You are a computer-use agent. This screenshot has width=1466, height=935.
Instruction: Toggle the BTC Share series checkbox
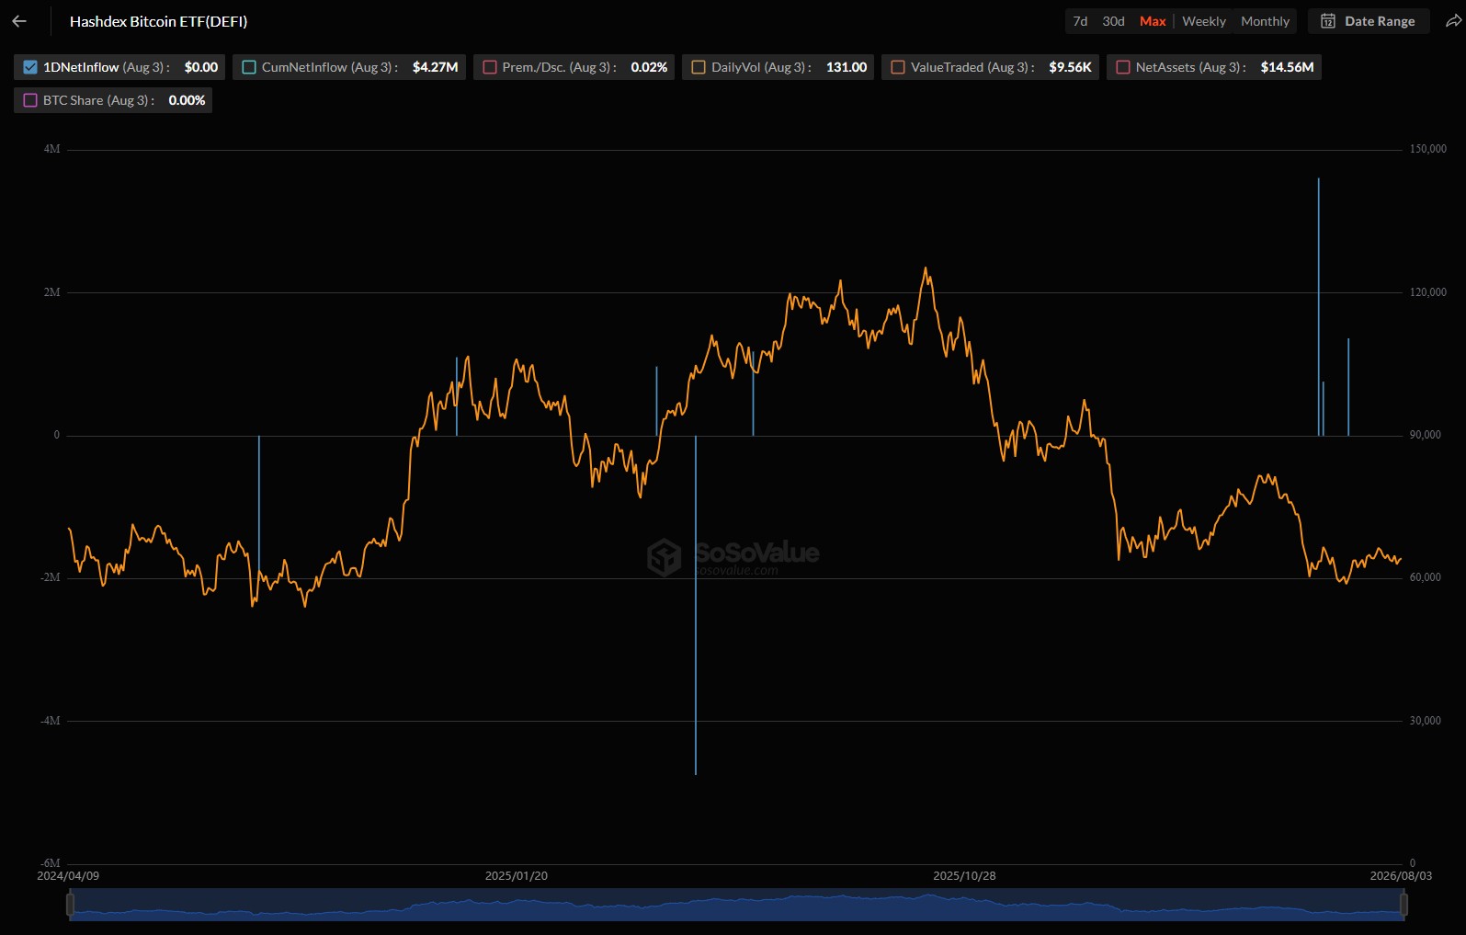coord(30,100)
